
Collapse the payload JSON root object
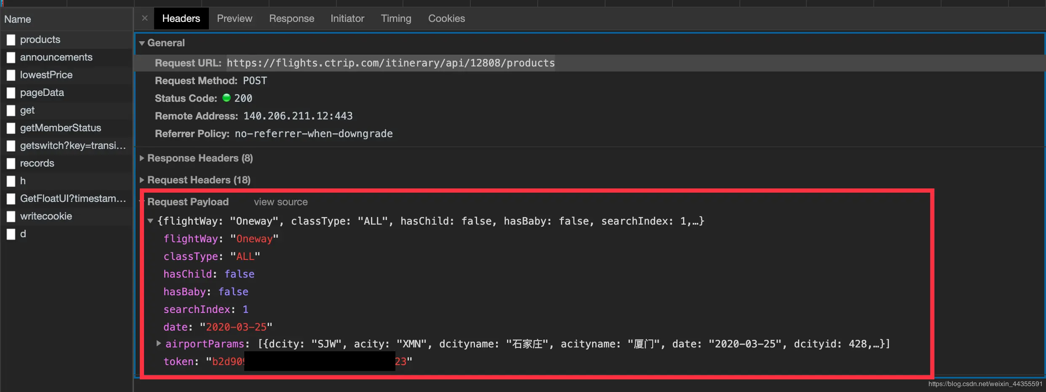pyautogui.click(x=150, y=221)
